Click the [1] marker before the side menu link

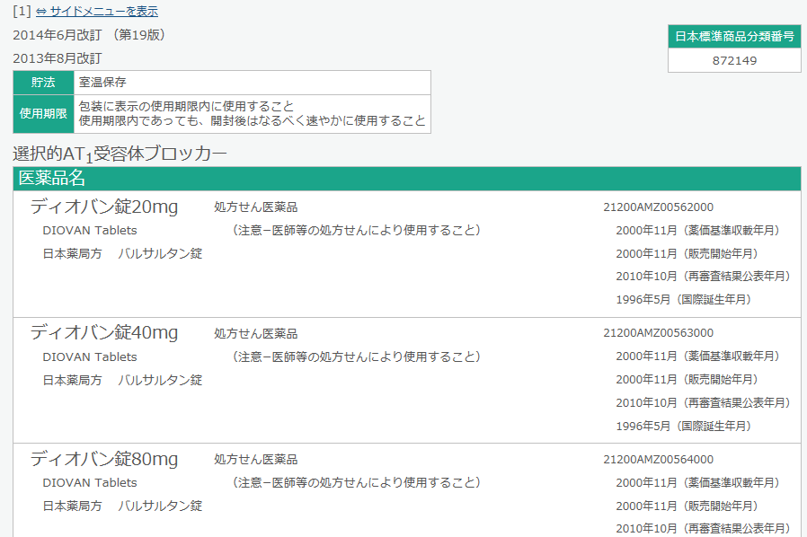[x=22, y=12]
